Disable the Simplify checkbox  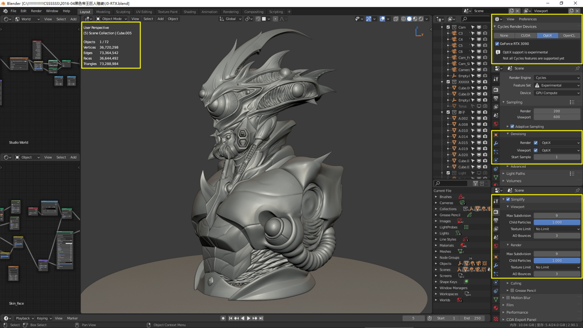pos(508,199)
